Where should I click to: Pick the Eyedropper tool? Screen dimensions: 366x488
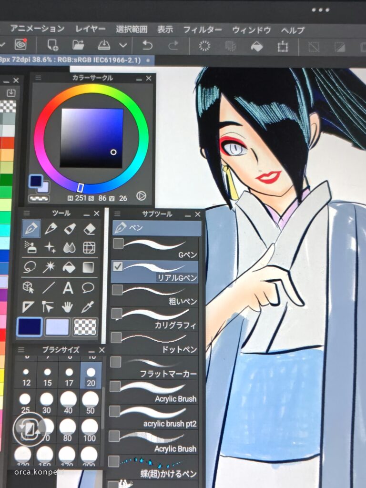coord(89,307)
